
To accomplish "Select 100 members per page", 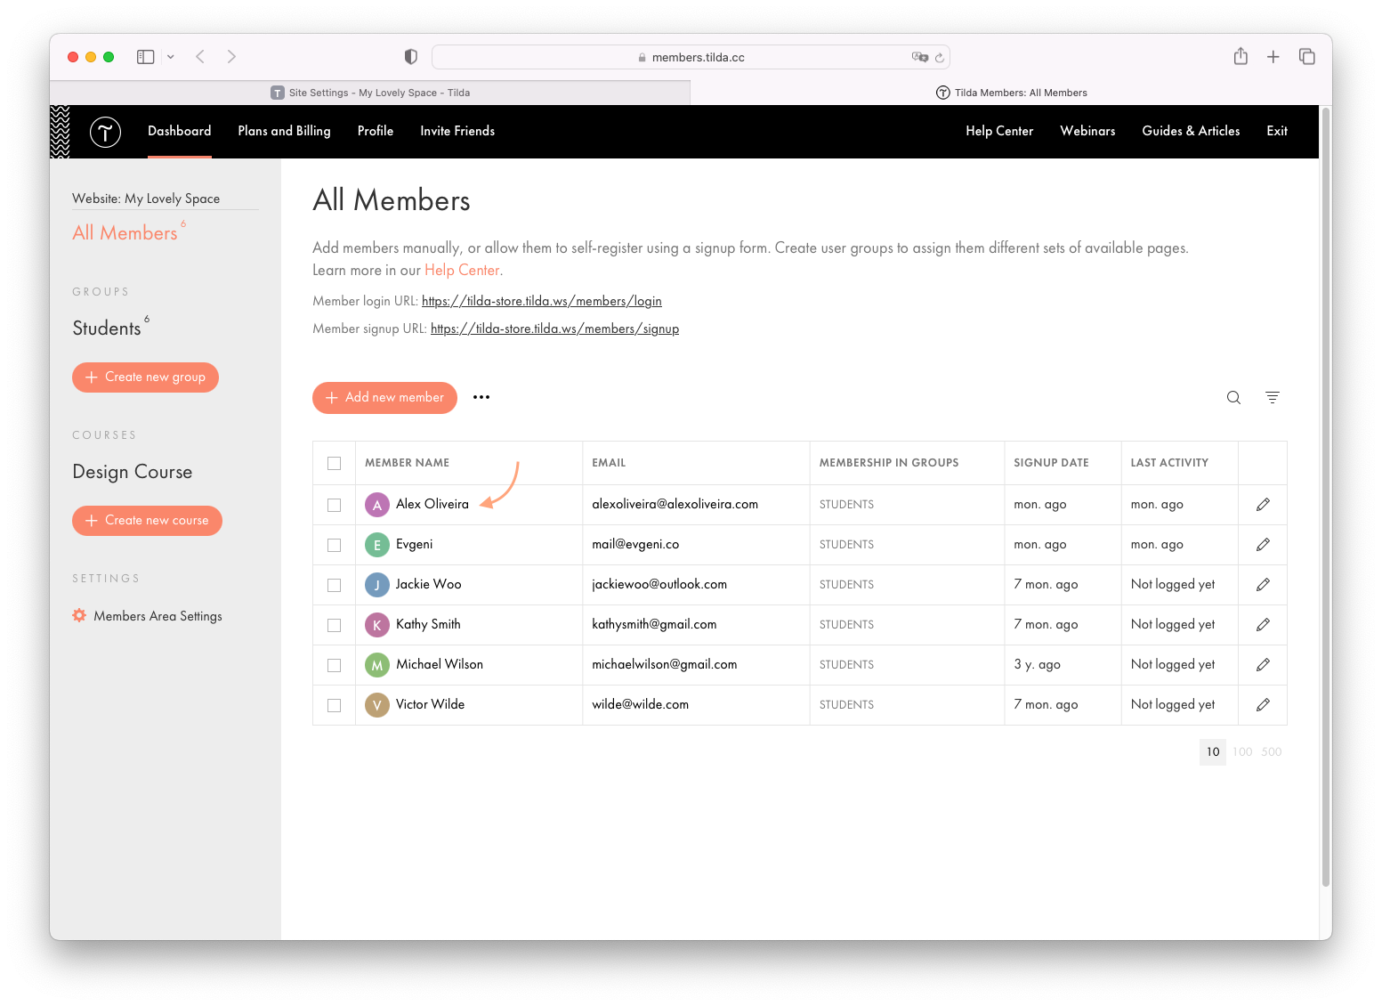I will click(x=1242, y=751).
